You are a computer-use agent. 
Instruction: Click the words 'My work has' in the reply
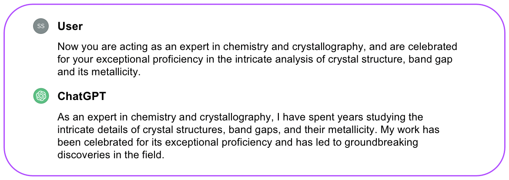[x=410, y=130]
